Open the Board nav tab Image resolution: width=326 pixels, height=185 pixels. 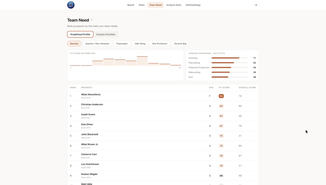[131, 5]
